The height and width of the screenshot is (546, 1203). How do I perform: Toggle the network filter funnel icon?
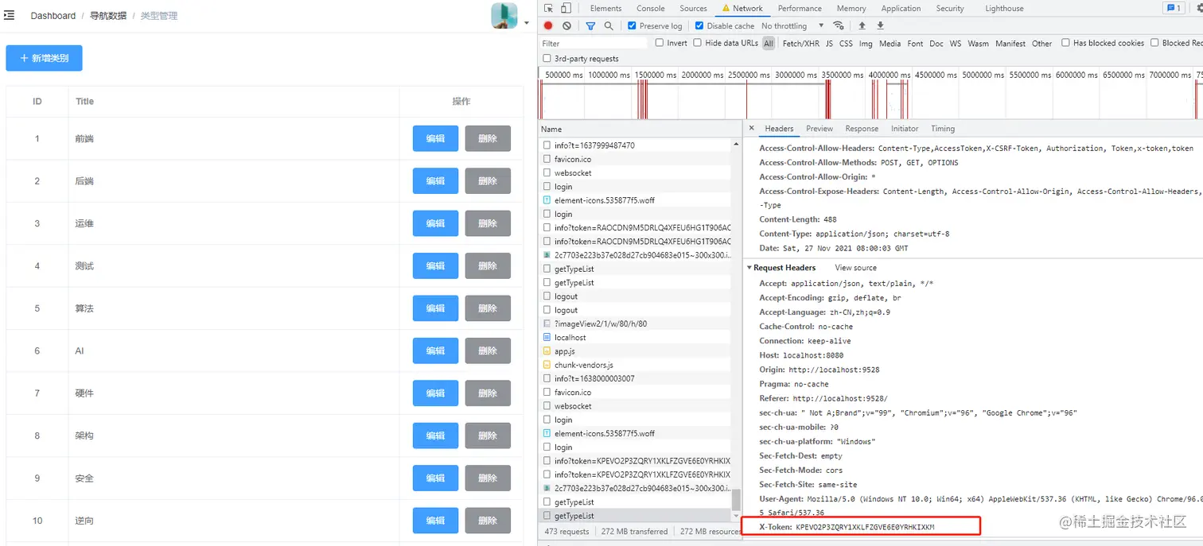pyautogui.click(x=590, y=25)
